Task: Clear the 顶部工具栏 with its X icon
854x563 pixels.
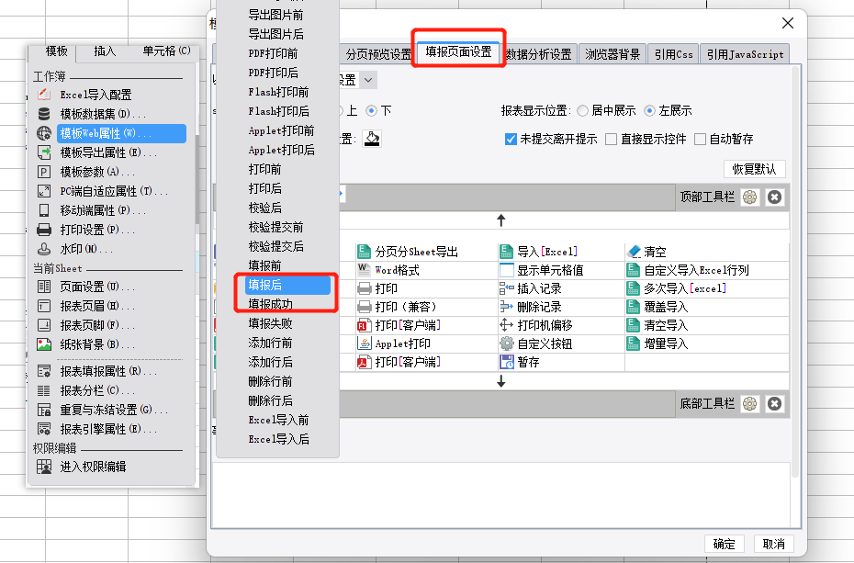Action: pos(774,197)
